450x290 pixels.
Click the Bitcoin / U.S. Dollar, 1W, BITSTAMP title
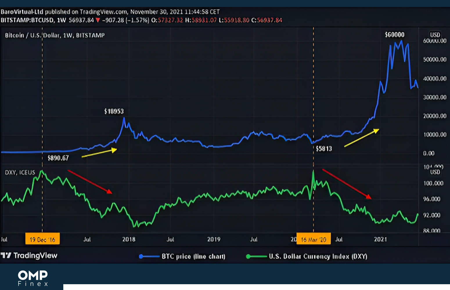55,35
